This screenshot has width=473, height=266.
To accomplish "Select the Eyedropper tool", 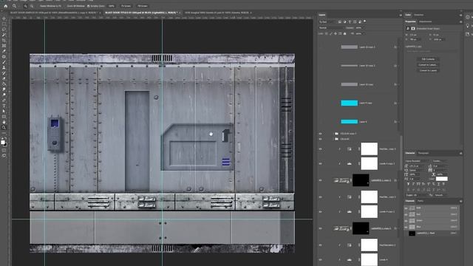I will [x=4, y=51].
